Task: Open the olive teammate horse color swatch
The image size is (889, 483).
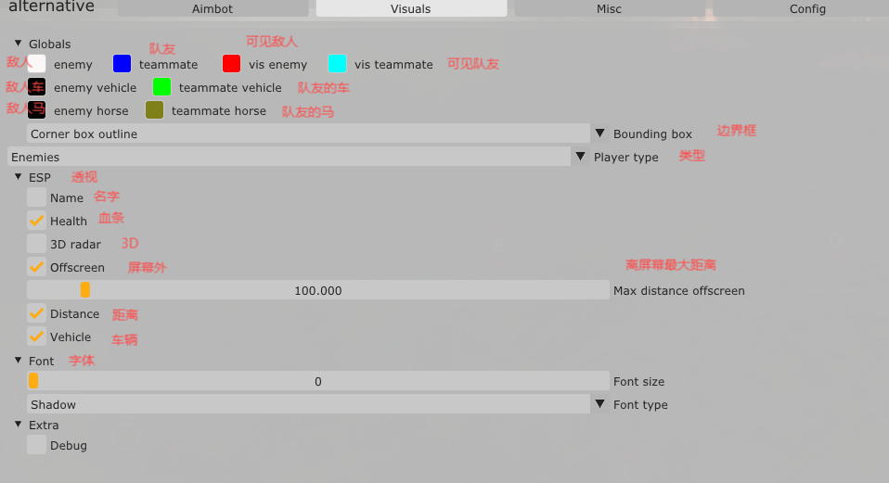Action: [154, 110]
